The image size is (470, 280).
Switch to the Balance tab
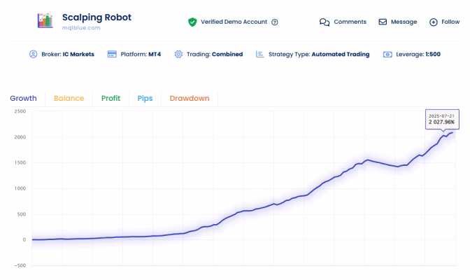tap(69, 99)
